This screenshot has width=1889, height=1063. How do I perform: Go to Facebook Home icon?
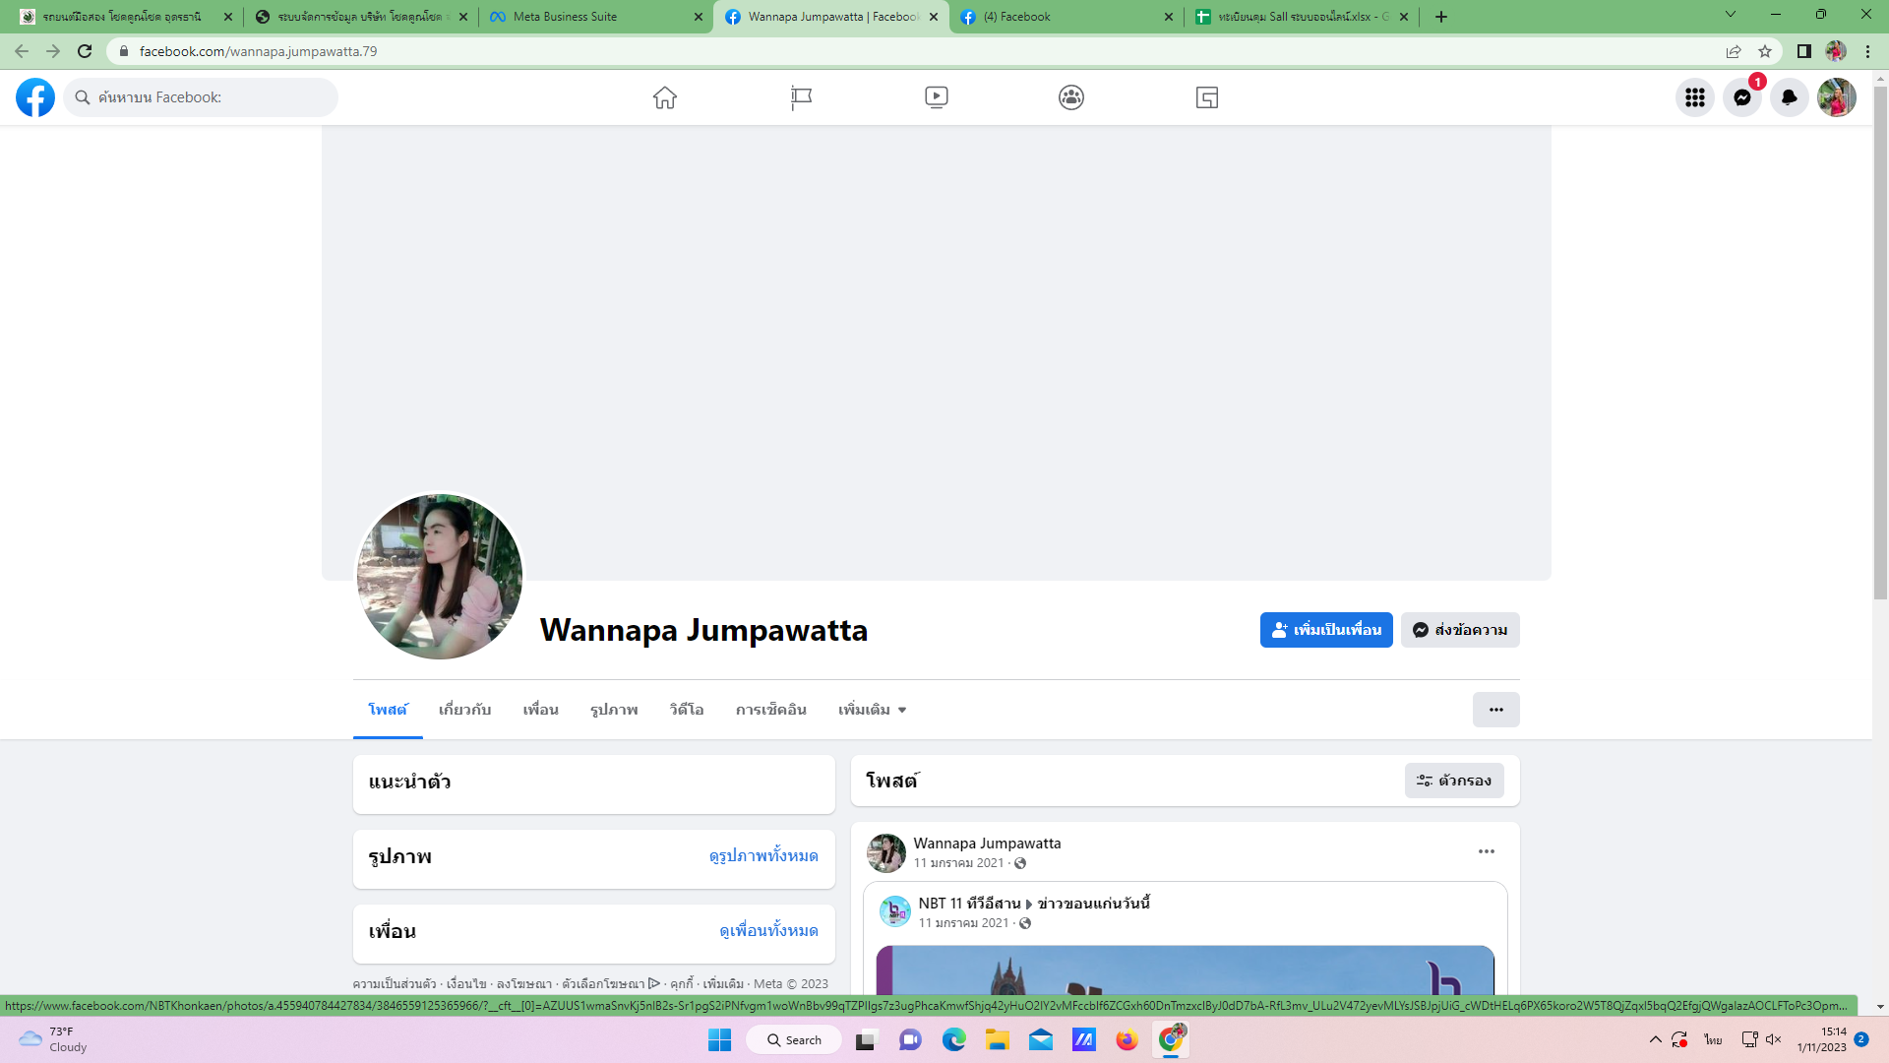coord(665,97)
